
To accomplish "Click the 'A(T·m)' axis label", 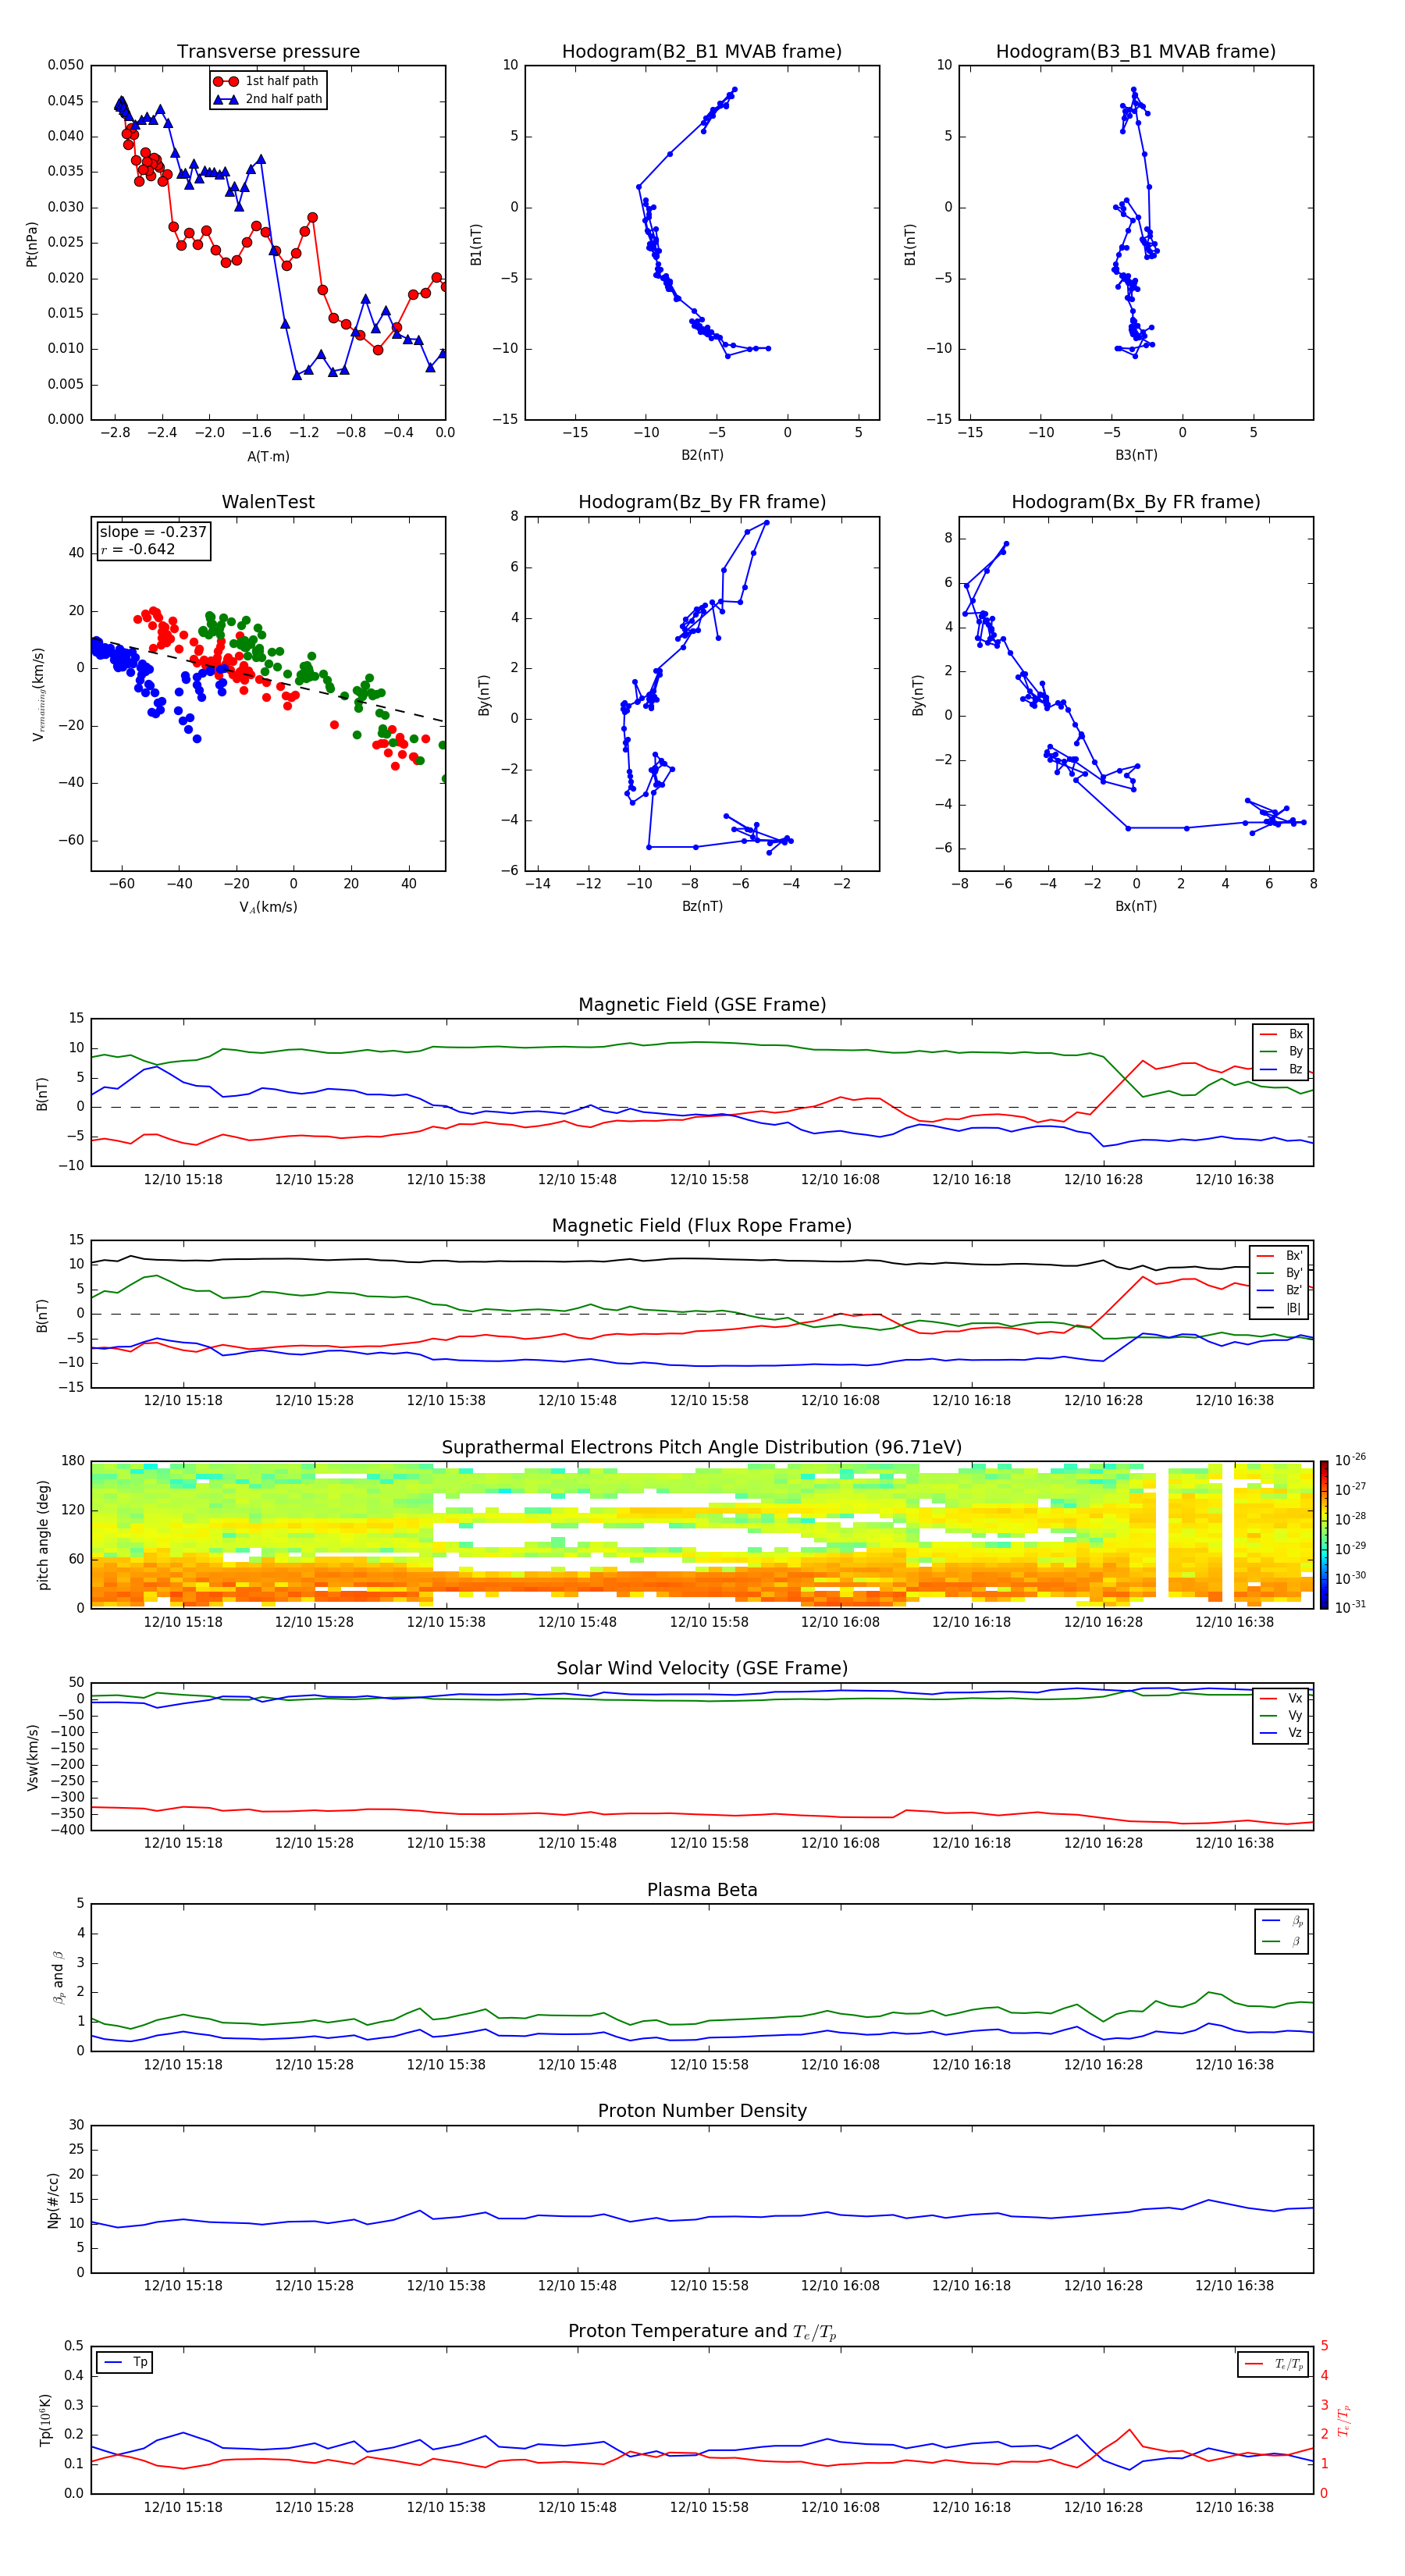I will tap(268, 457).
